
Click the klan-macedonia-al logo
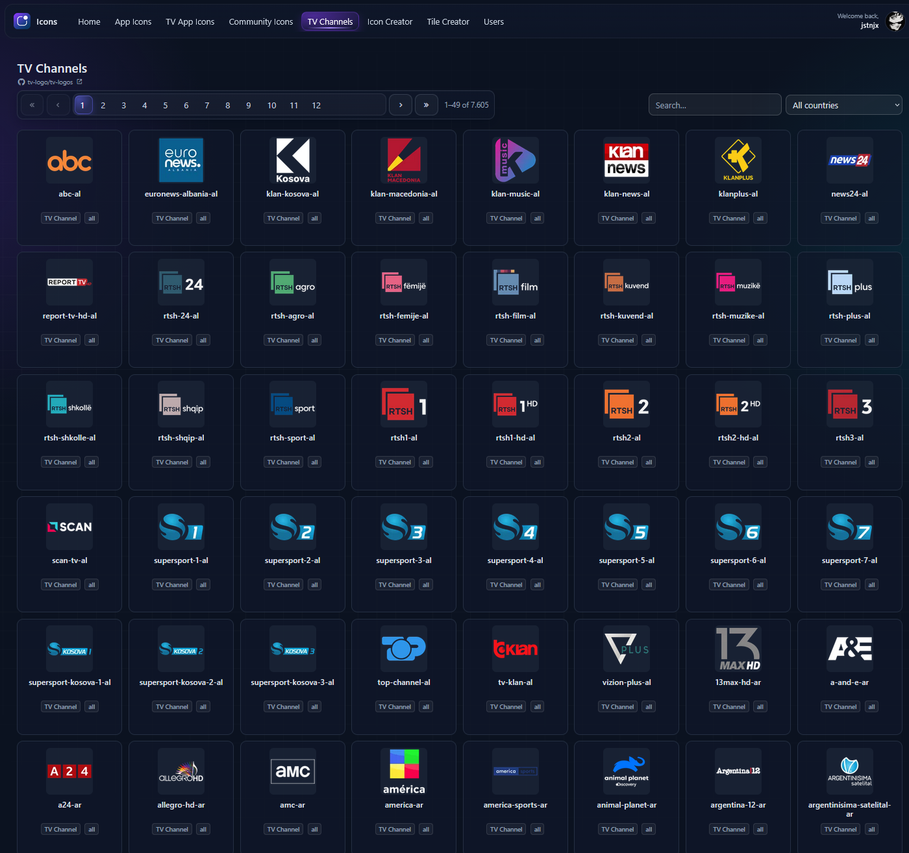coord(404,160)
